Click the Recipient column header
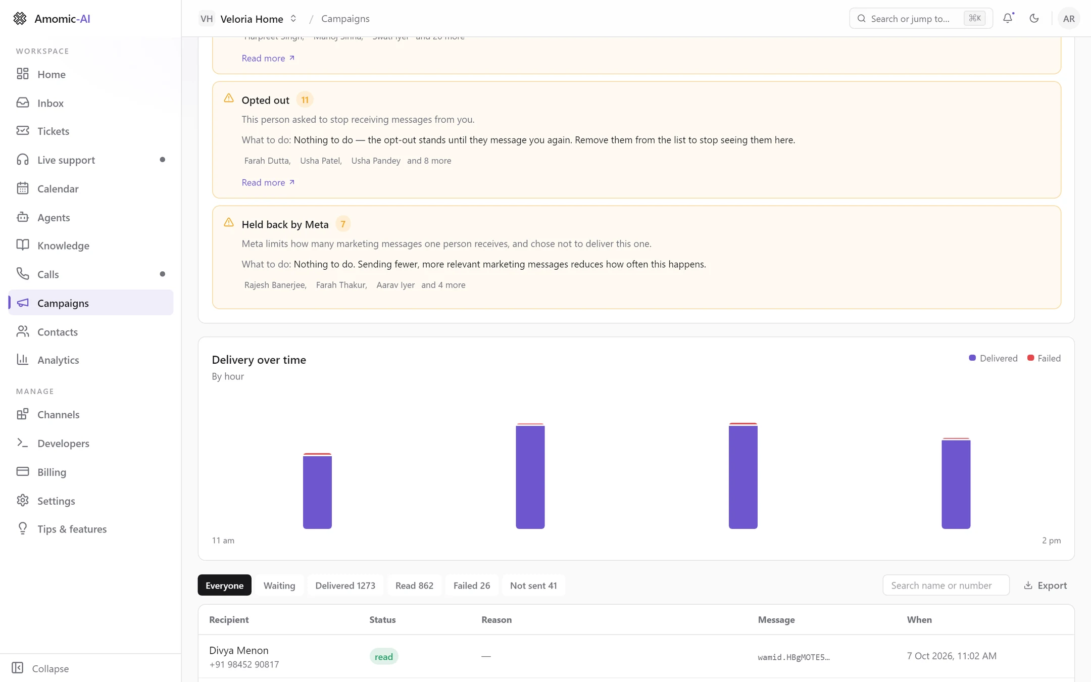The width and height of the screenshot is (1091, 682). pyautogui.click(x=229, y=620)
